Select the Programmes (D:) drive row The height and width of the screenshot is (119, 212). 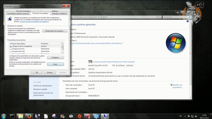pyautogui.click(x=35, y=52)
